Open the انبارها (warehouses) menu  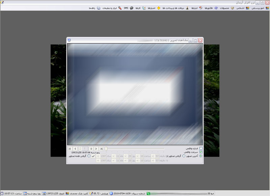coord(197,8)
